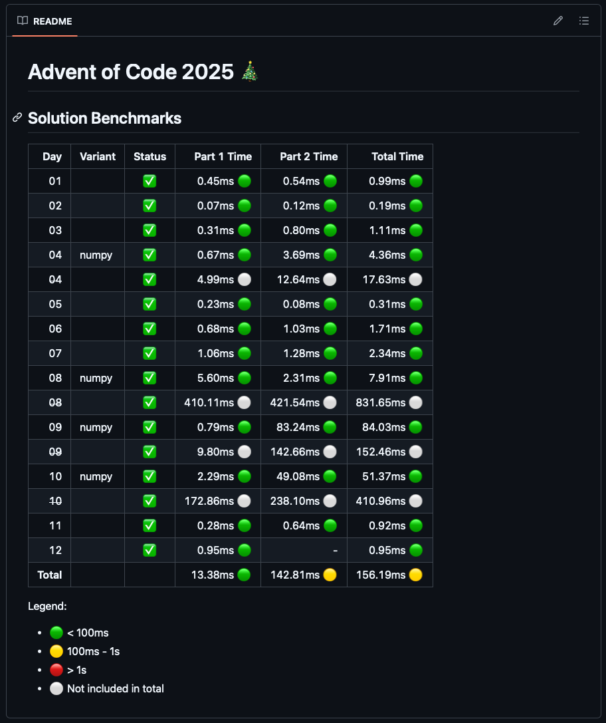Click the edit file pencil icon

[x=558, y=21]
